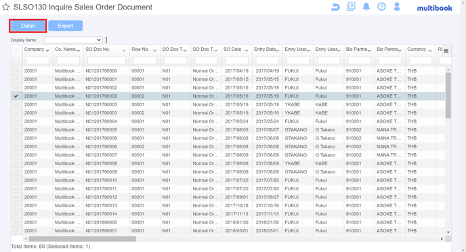The width and height of the screenshot is (466, 252).
Task: Open the user profile icon
Action: (x=397, y=7)
